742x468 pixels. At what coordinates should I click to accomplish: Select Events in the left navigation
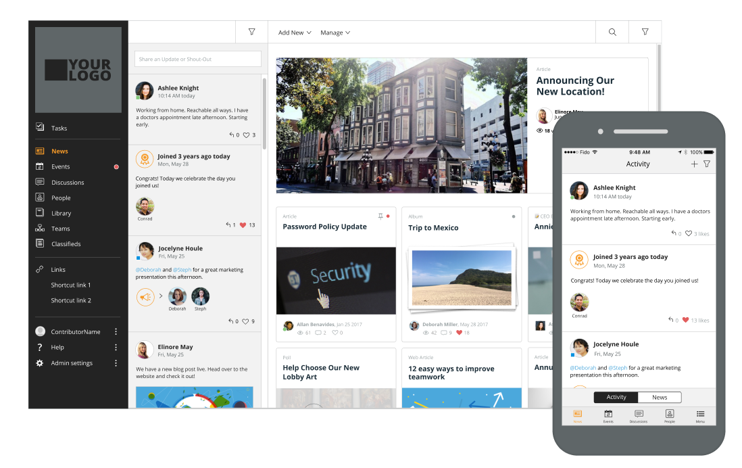tap(59, 166)
